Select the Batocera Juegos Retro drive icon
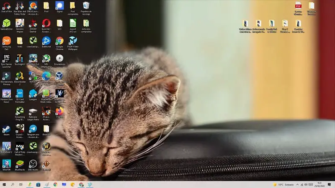 (x=33, y=114)
